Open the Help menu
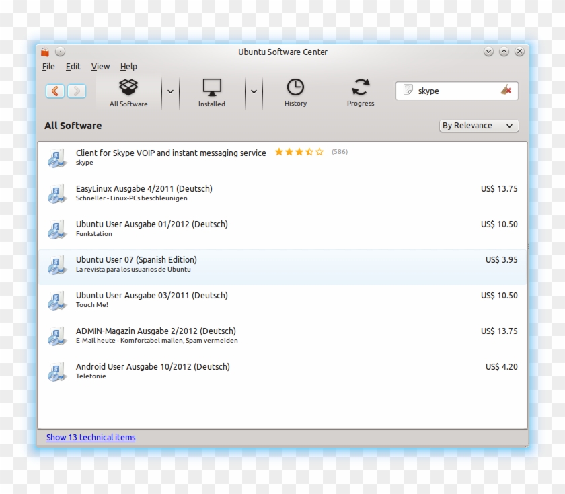Image resolution: width=565 pixels, height=494 pixels. (x=128, y=67)
